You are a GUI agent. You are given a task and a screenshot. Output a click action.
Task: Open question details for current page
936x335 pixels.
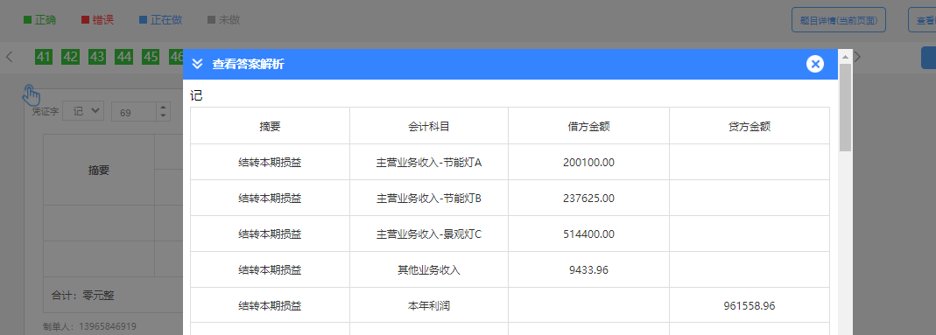coord(838,20)
